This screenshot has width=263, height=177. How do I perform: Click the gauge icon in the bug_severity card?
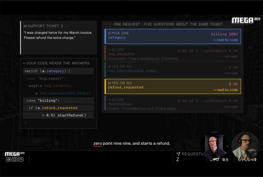click(x=109, y=50)
